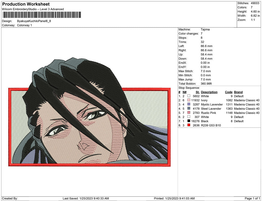
Task: Click the white swatch in stop row 6
Action: pos(189,117)
